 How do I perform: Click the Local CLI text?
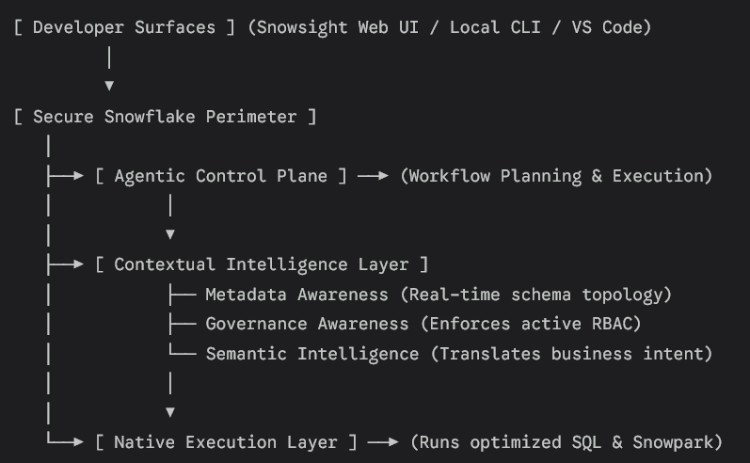495,27
